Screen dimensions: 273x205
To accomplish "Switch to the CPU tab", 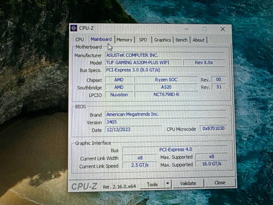I will pos(80,40).
